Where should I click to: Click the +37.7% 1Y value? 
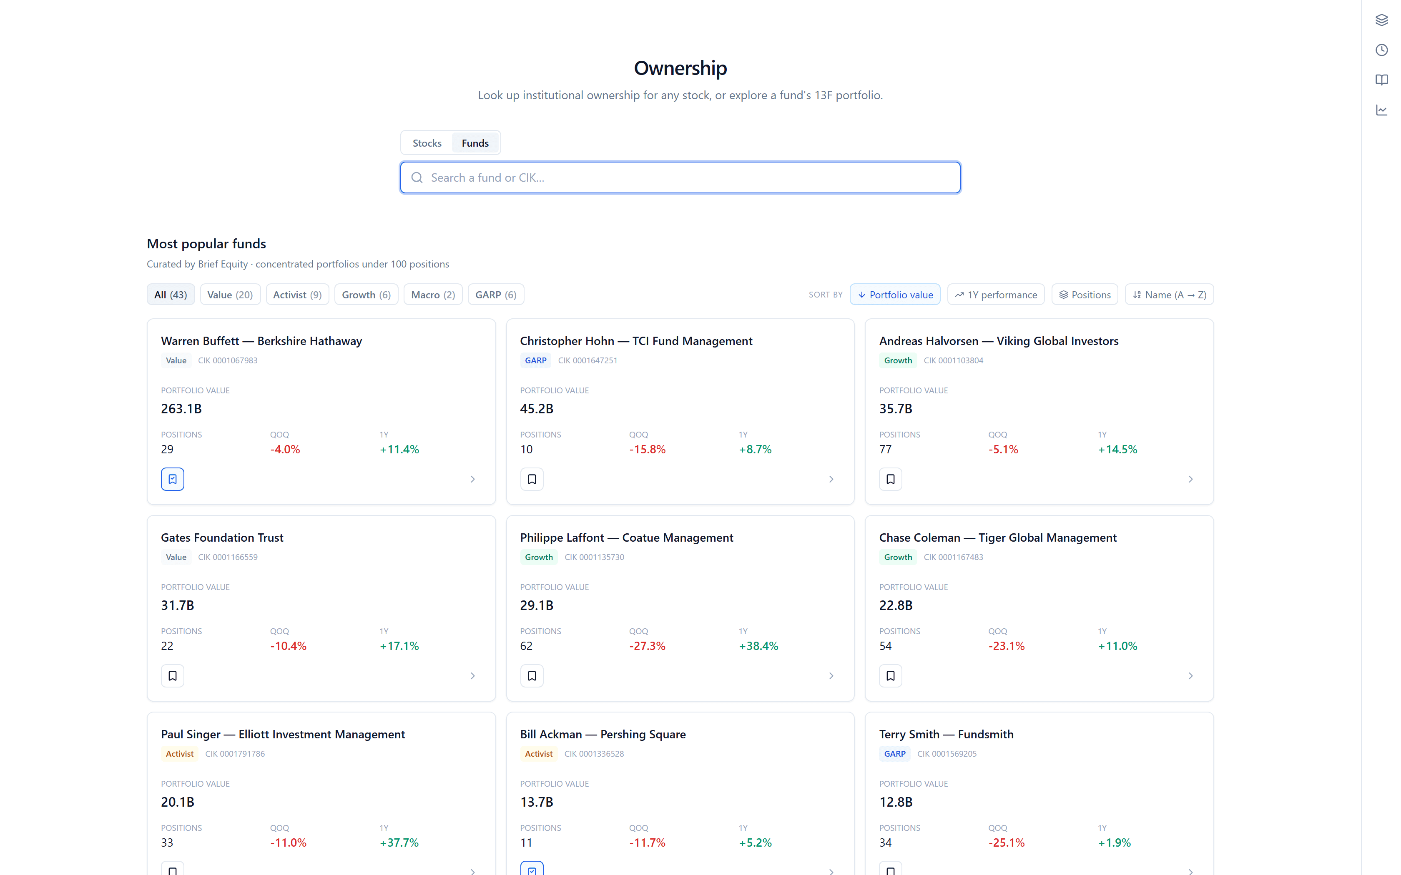tap(399, 842)
